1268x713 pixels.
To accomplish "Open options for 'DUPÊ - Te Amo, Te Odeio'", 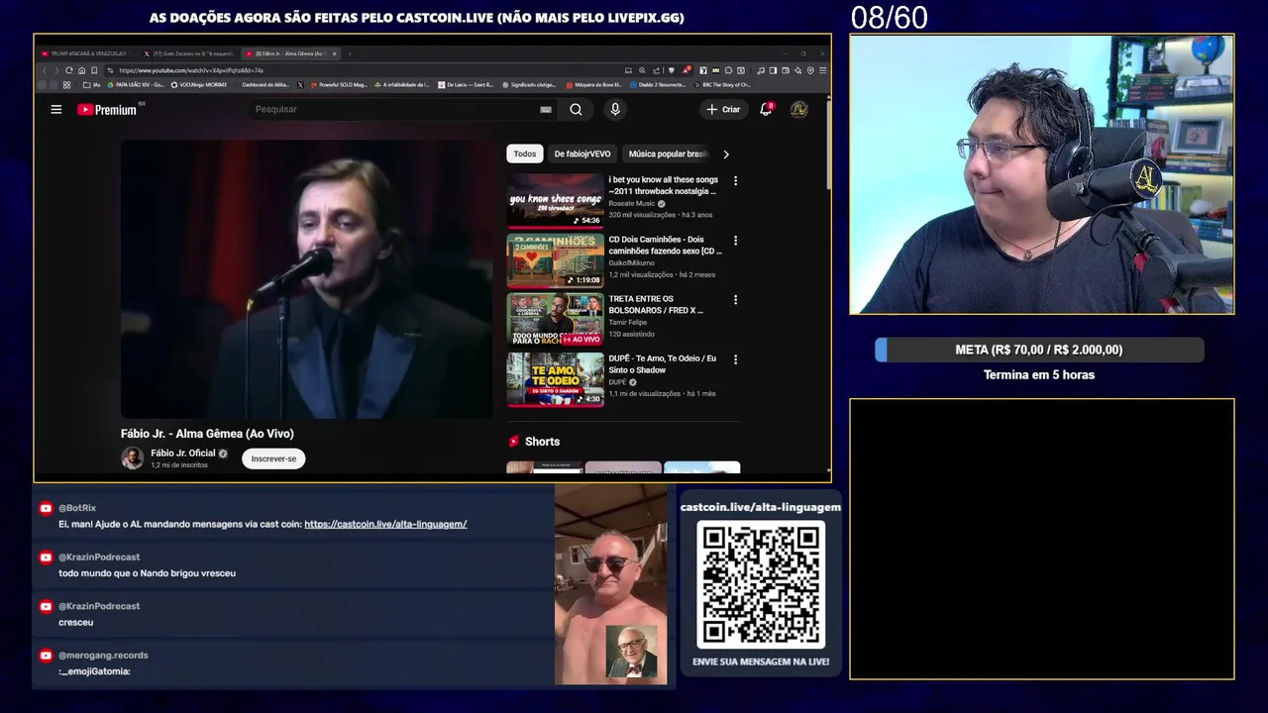I will point(735,358).
